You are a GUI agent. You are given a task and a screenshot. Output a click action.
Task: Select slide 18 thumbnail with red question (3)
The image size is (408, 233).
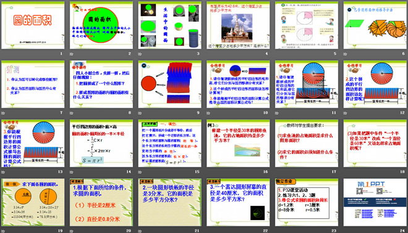click(x=375, y=143)
